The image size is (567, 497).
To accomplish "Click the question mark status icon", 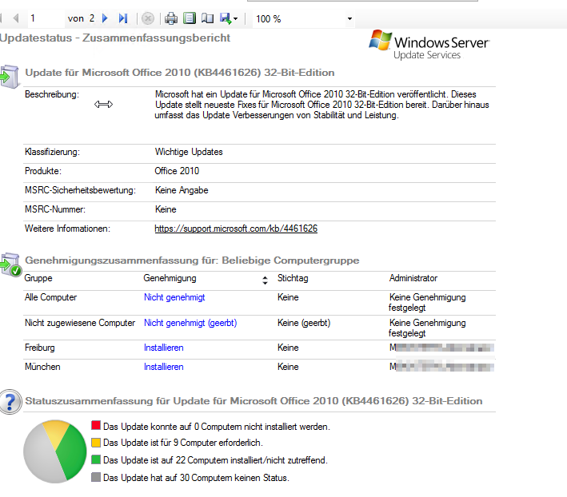I will click(x=10, y=402).
